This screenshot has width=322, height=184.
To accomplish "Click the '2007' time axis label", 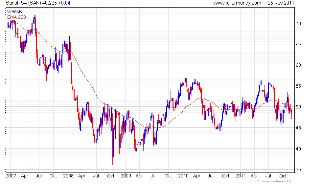I will click(x=11, y=176).
